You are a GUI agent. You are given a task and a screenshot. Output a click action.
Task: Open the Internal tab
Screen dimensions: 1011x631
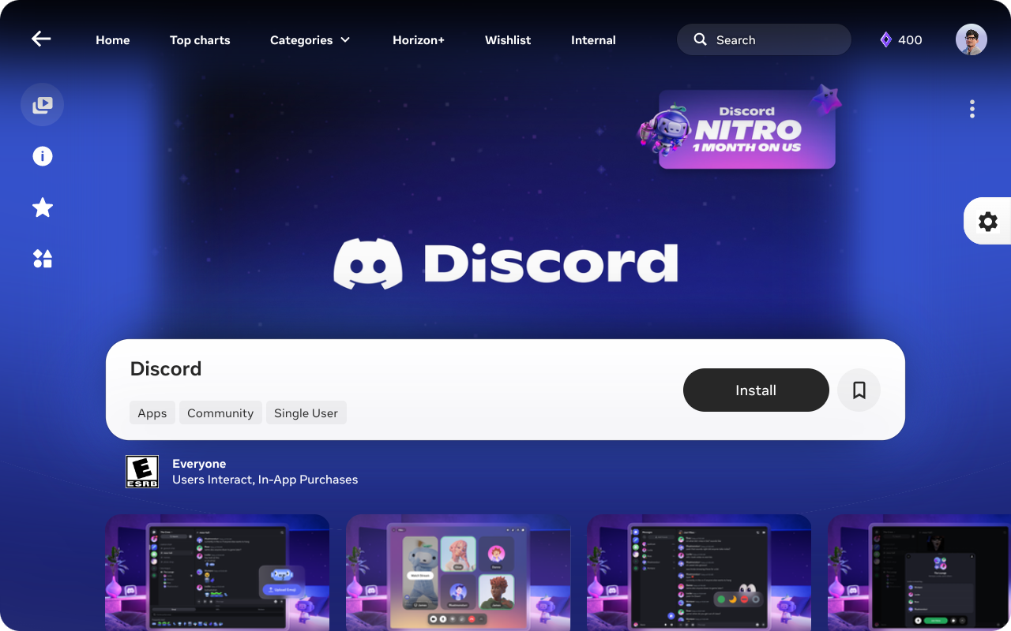coord(593,40)
